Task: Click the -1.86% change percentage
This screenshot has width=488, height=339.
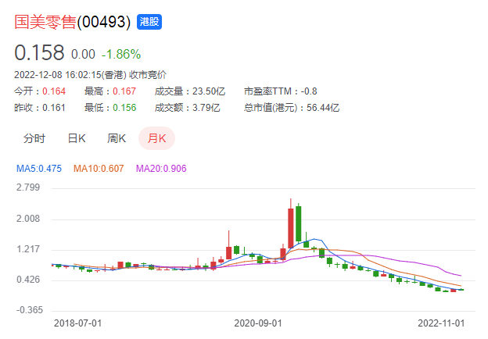Action: (x=121, y=55)
